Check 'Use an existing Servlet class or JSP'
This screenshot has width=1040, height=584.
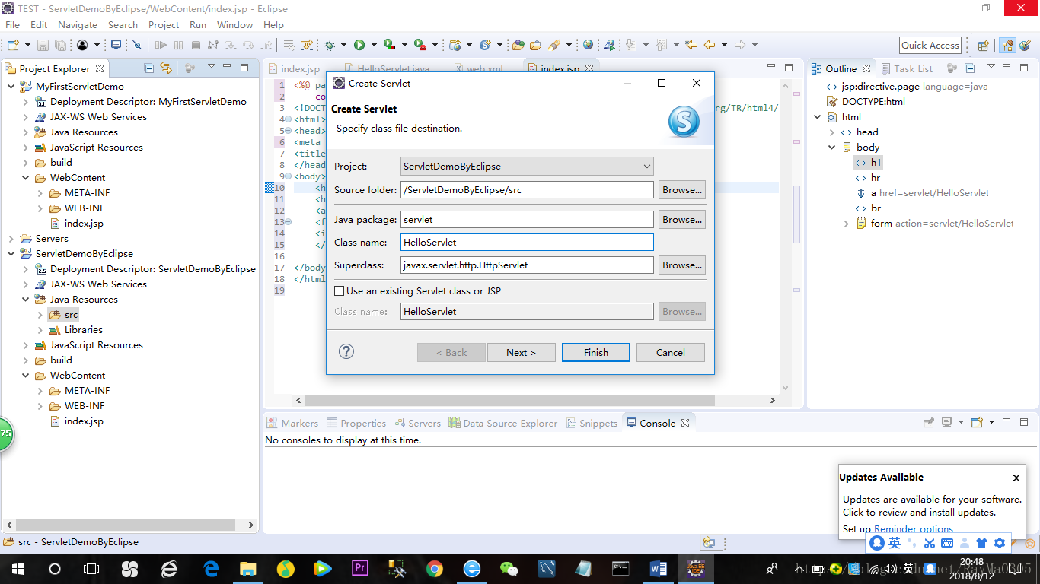[340, 290]
